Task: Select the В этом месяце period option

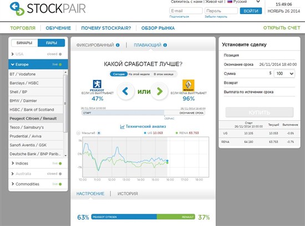Action: (164, 74)
